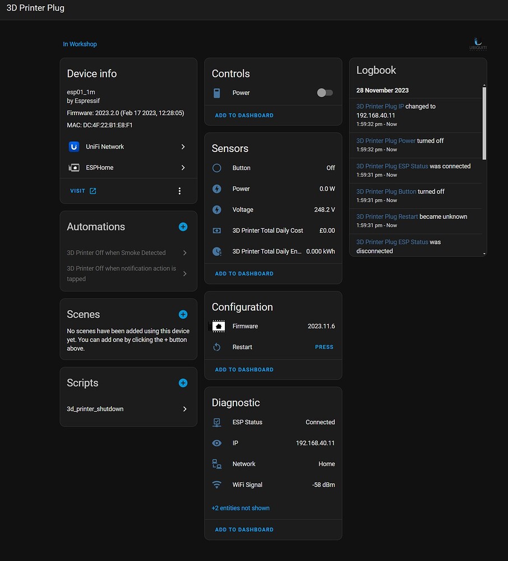Open the three-dot overflow menu in Device info

coord(179,191)
